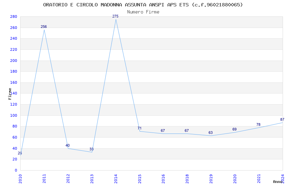The width and height of the screenshot is (286, 185).
Task: Click the data label 71 for 2015
Action: click(140, 128)
